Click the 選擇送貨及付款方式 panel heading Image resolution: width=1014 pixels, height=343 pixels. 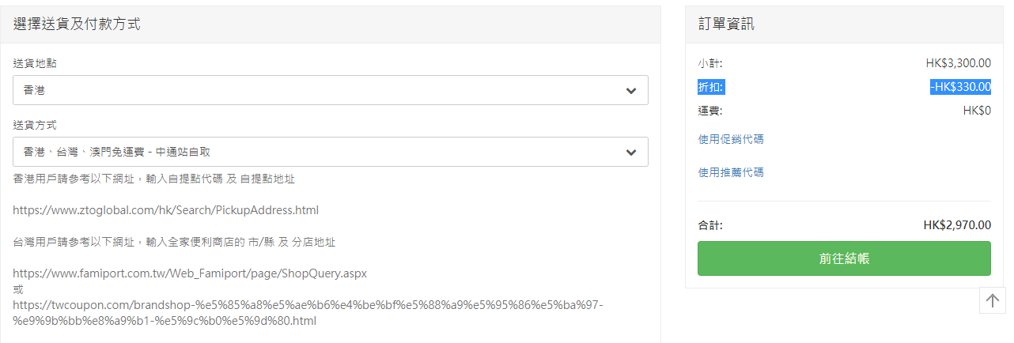tap(77, 24)
